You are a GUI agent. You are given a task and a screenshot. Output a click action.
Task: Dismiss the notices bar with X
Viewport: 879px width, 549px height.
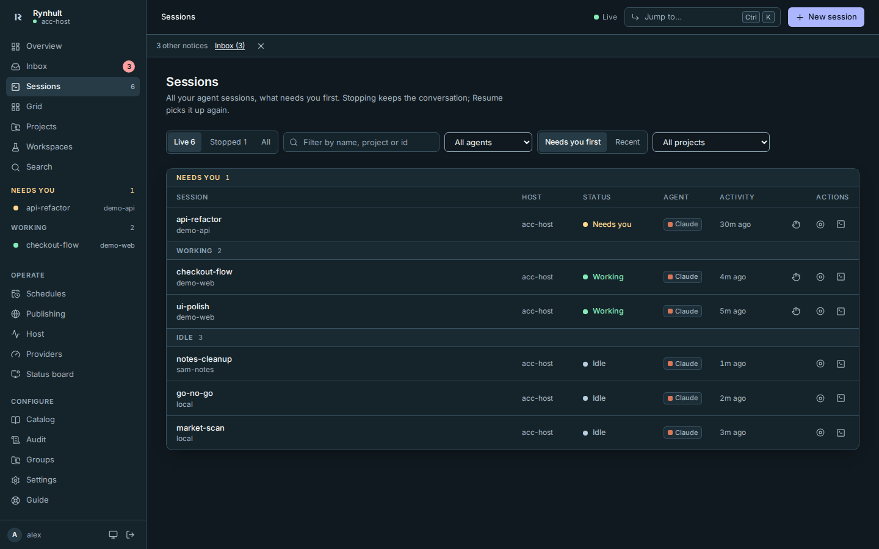pyautogui.click(x=261, y=46)
